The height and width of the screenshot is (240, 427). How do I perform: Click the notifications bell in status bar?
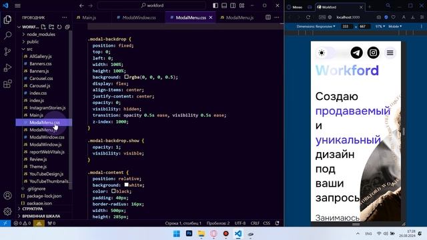(278, 223)
